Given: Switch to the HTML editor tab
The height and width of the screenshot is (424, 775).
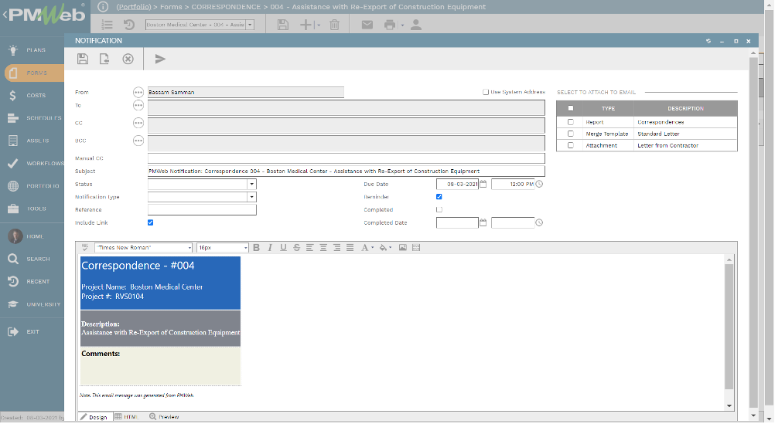Looking at the screenshot, I should click(127, 417).
